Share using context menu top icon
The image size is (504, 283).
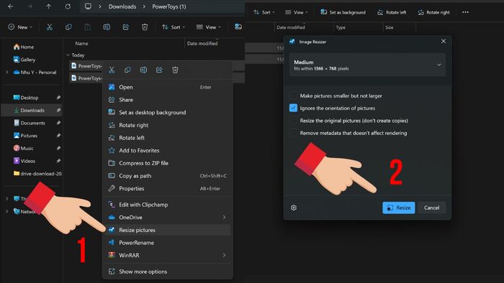[x=159, y=70]
